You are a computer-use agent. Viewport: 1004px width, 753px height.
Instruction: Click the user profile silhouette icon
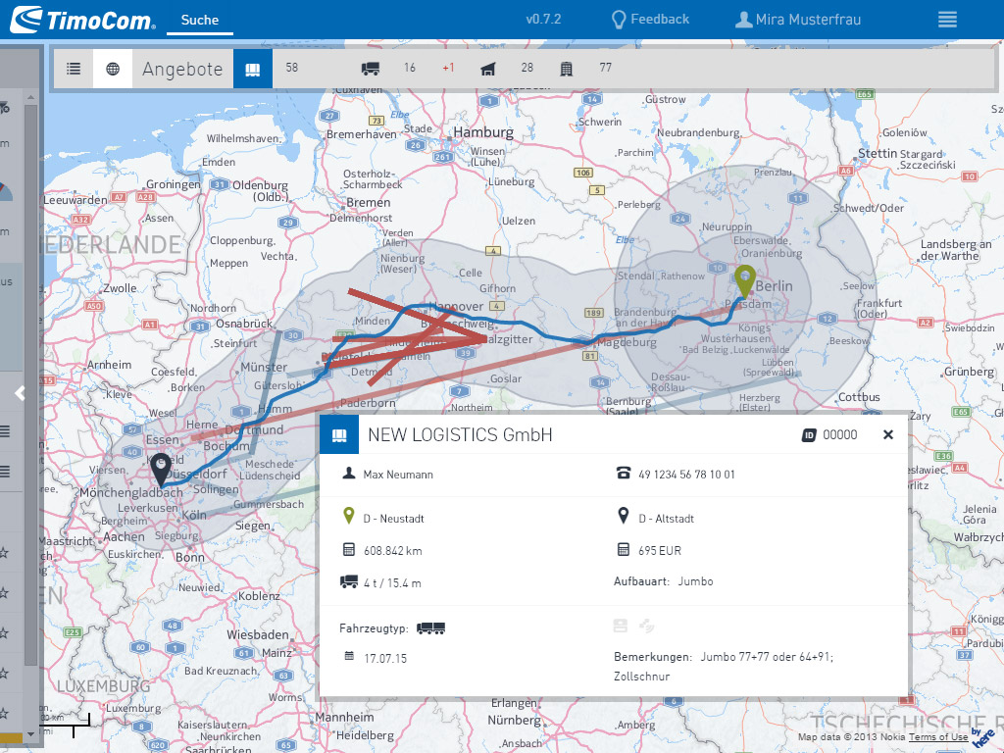tap(743, 20)
